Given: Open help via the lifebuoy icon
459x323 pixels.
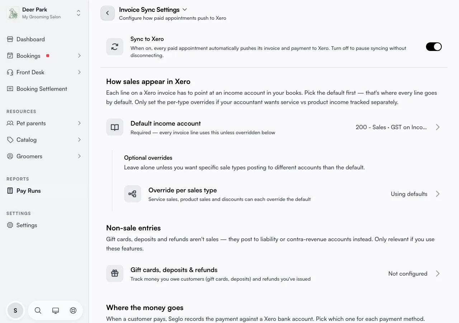Looking at the screenshot, I should [x=73, y=310].
